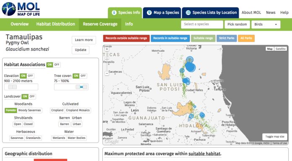Click the info icon on Species Info tab
Screen dimensions: 292x161
(x=114, y=13)
